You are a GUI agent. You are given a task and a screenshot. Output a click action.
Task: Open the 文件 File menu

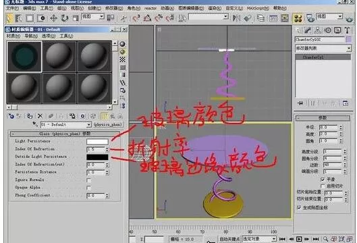pos(12,8)
